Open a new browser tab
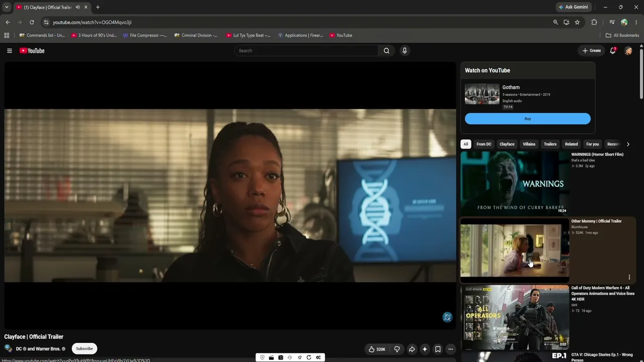Viewport: 644px width, 362px height. pos(98,7)
